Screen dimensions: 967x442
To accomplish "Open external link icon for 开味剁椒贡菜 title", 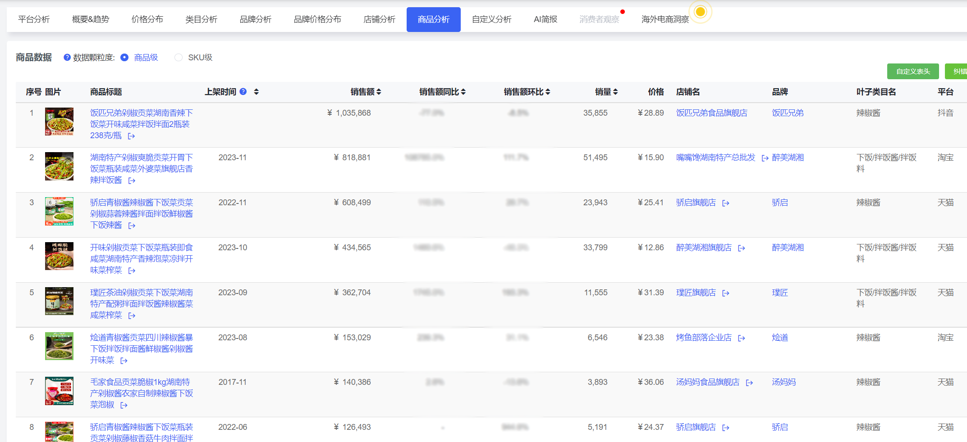I will click(132, 271).
